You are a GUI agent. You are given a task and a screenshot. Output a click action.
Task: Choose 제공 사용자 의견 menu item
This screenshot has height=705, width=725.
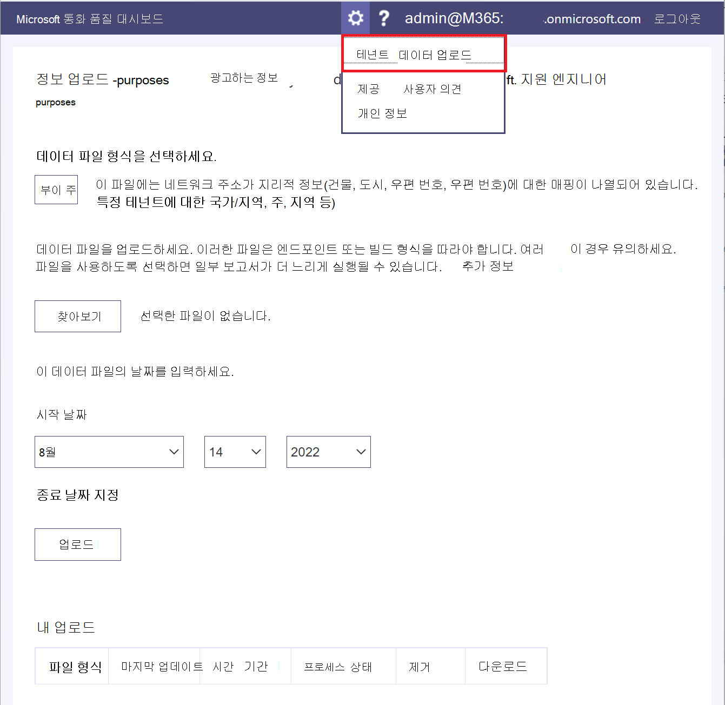coord(409,89)
